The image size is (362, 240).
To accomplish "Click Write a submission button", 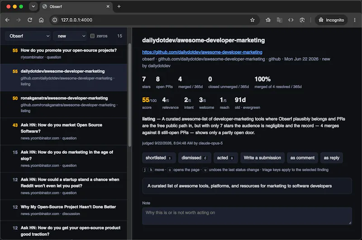I will [262, 158].
